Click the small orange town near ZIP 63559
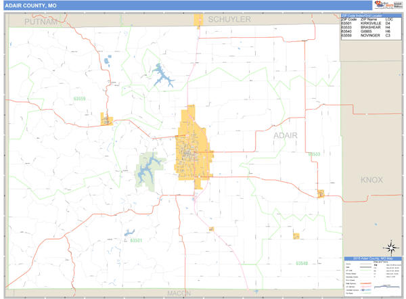This screenshot has height=299, width=406. pyautogui.click(x=106, y=120)
